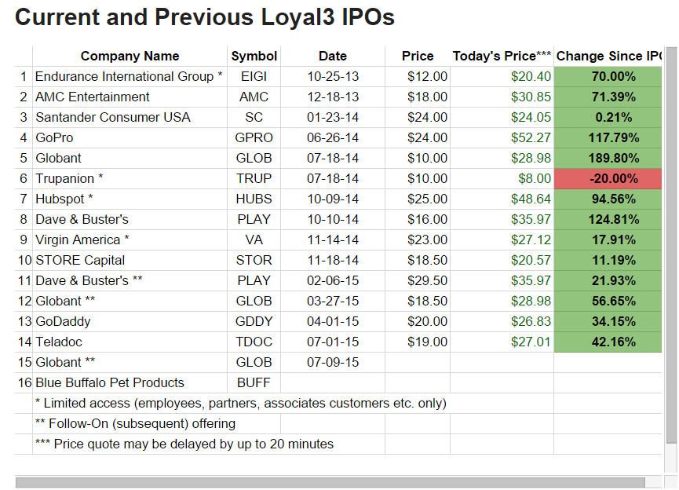Click the horizontal scrollbar thumb below the table
Viewport: 679px width, 490px height.
[x=330, y=482]
